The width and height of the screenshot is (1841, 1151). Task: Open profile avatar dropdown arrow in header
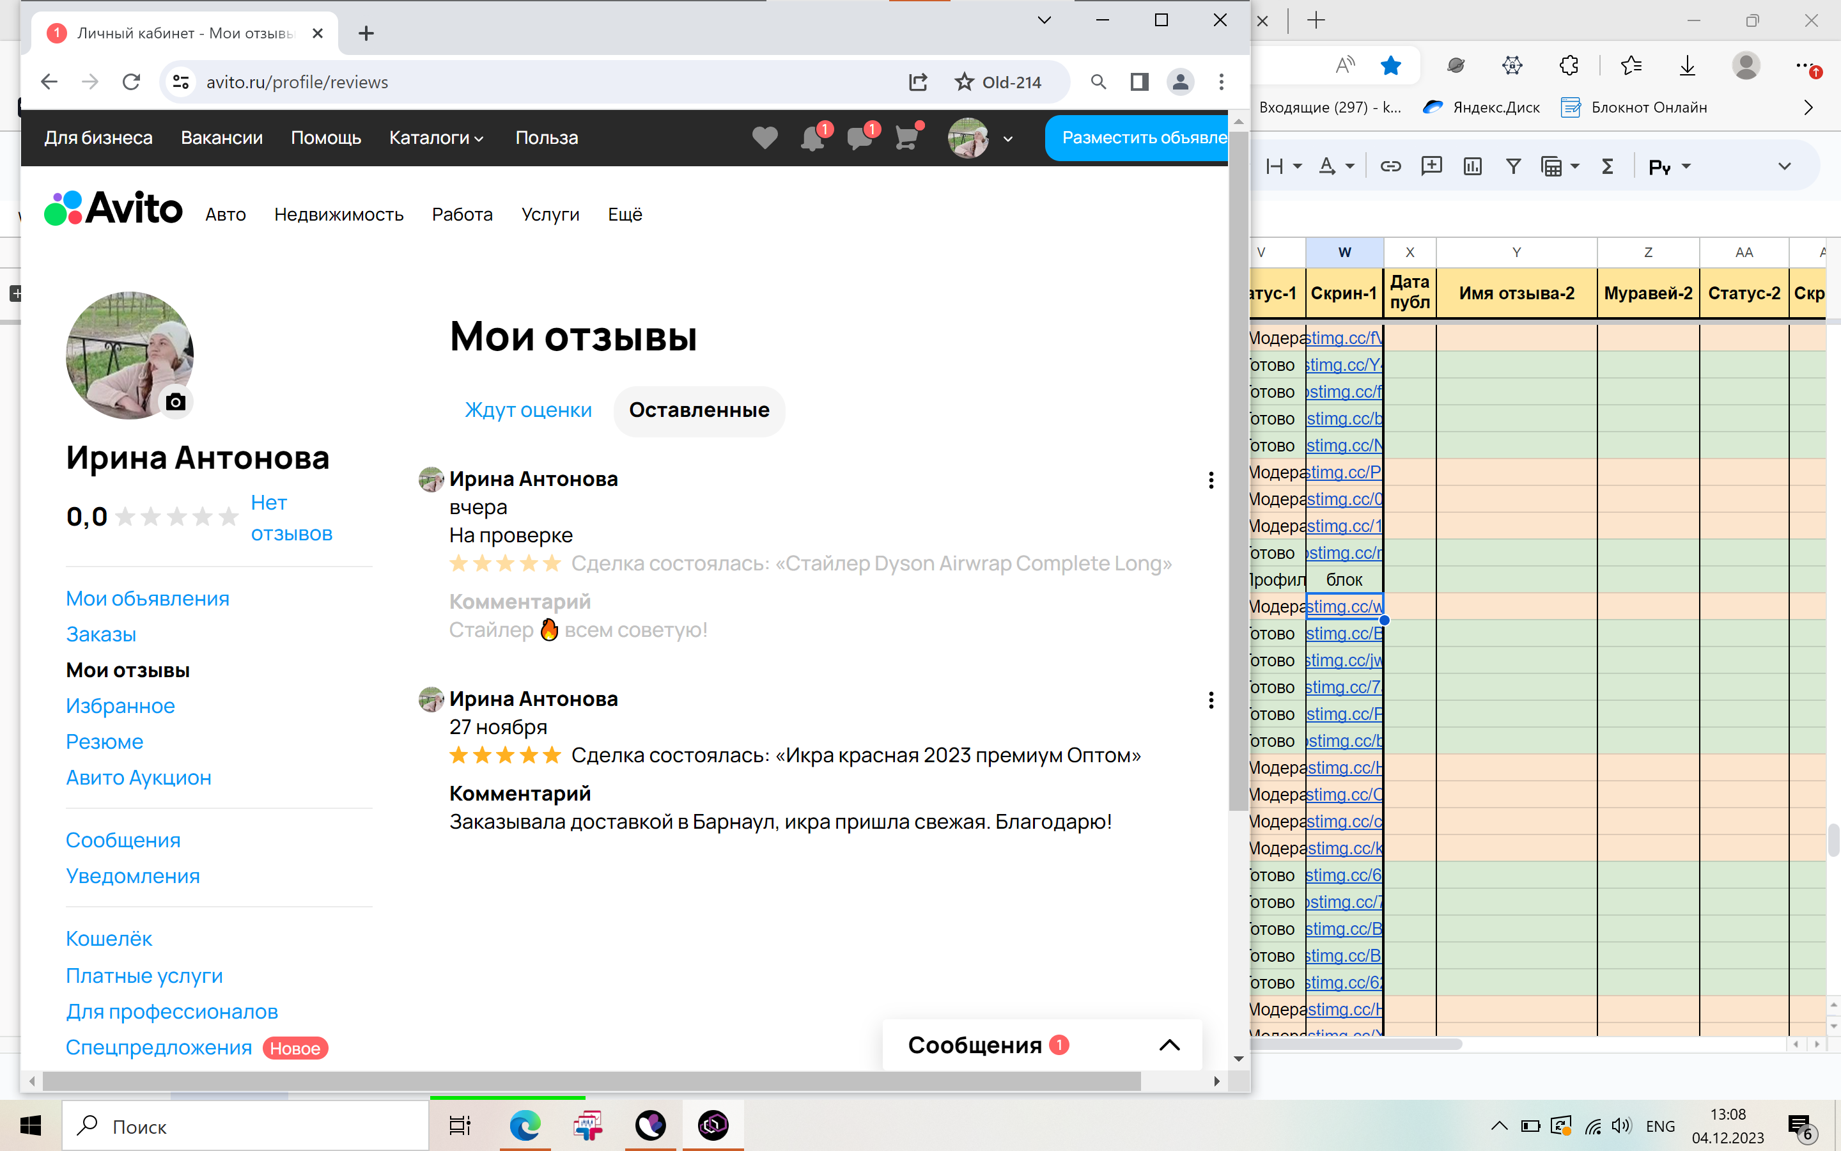click(1008, 139)
